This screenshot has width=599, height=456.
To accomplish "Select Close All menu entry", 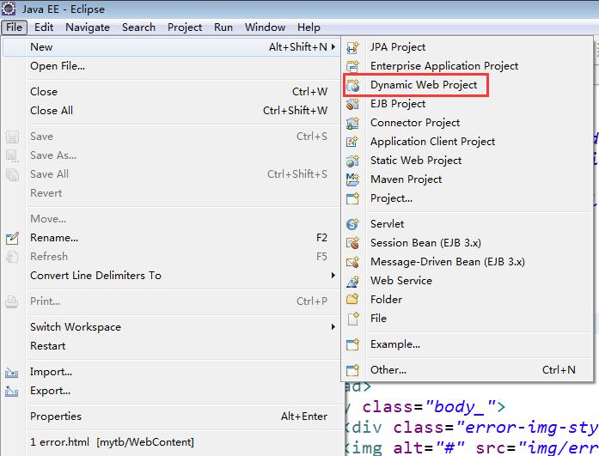I will coord(170,111).
